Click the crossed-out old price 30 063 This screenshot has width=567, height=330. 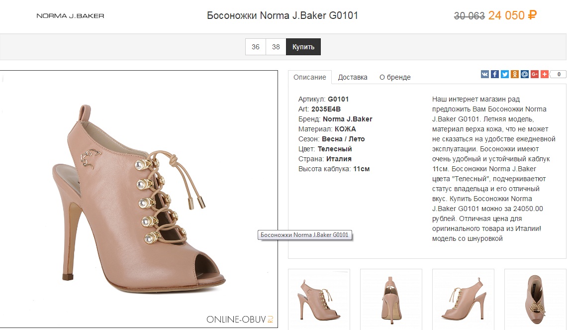coord(469,16)
